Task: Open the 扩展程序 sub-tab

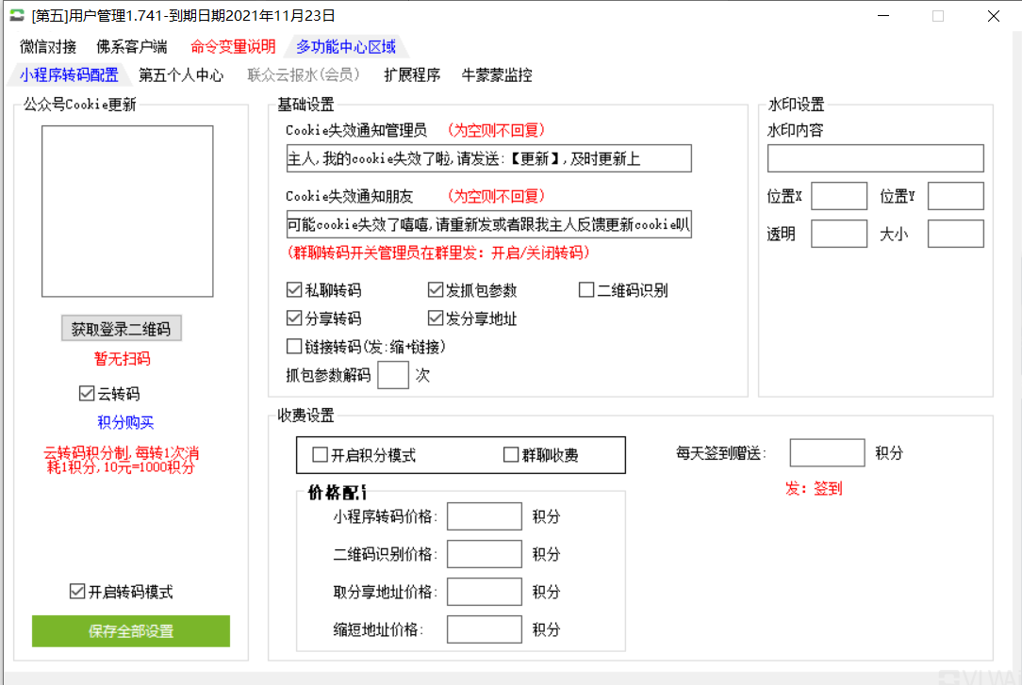Action: tap(412, 75)
